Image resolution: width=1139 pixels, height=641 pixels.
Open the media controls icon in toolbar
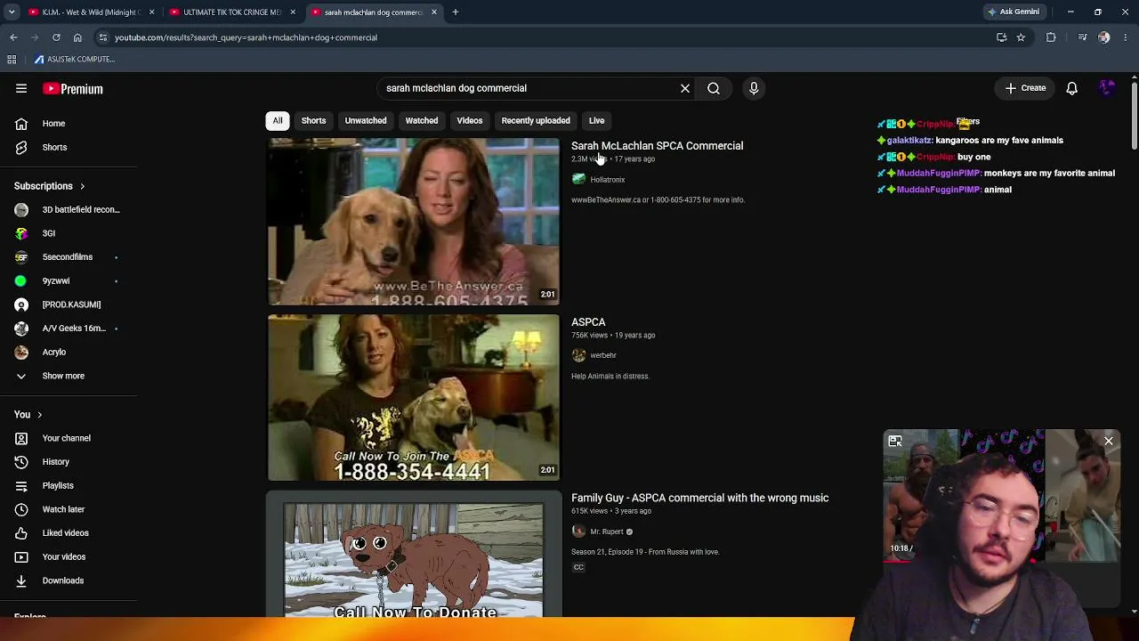[x=1082, y=37]
